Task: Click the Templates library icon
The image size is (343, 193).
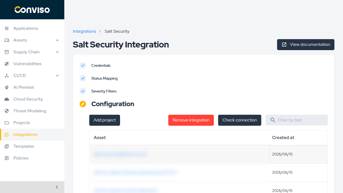Action: point(7,146)
